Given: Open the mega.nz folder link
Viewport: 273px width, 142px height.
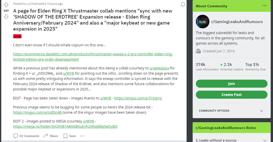Looking at the screenshot, I should [65, 126].
